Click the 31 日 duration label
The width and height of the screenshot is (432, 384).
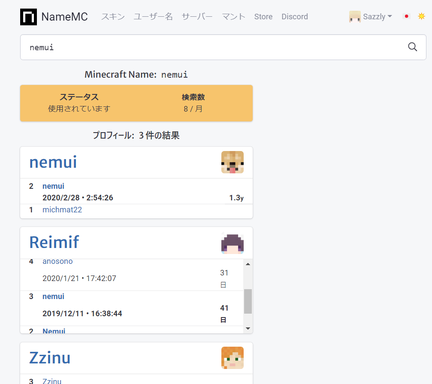[x=224, y=278]
